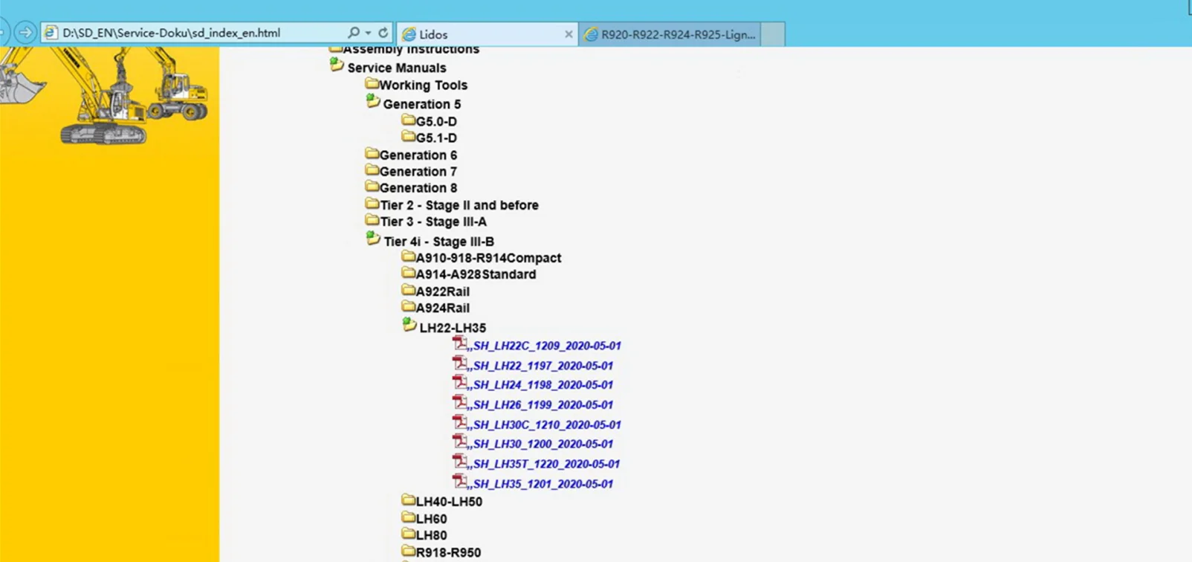Image resolution: width=1192 pixels, height=562 pixels.
Task: Click the A922Rail folder icon
Action: pos(408,290)
